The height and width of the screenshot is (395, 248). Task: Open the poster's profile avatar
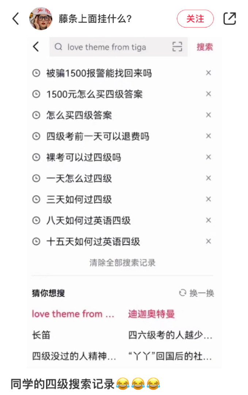tap(40, 19)
